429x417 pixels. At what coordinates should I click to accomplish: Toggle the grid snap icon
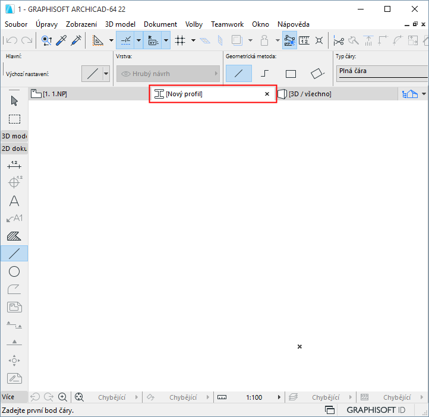pyautogui.click(x=180, y=40)
